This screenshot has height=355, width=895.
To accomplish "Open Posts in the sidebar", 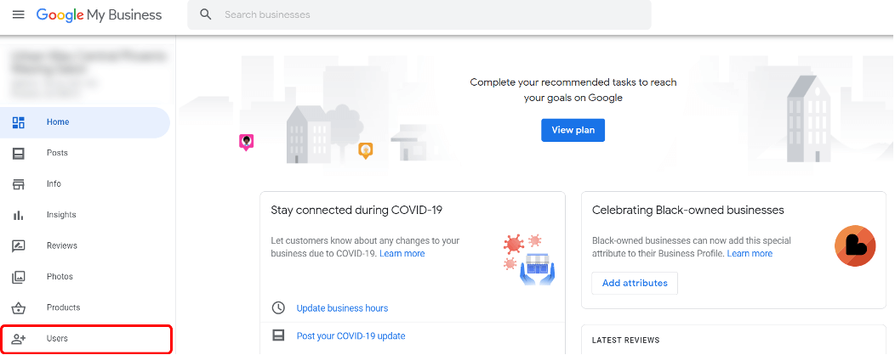I will pyautogui.click(x=85, y=153).
